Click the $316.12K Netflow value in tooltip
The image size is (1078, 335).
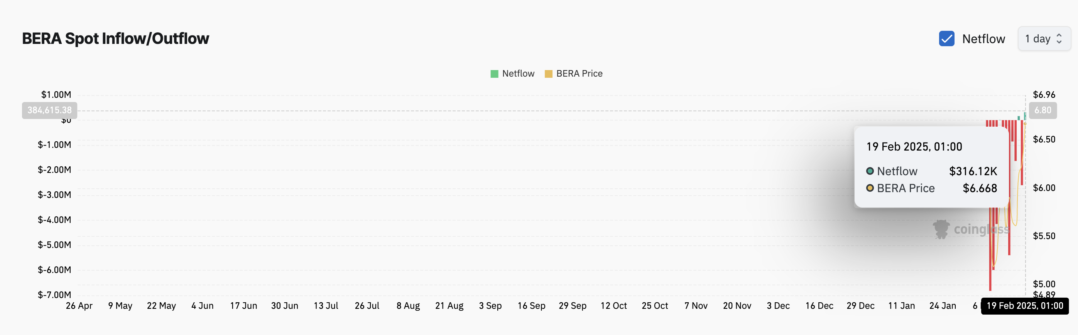pos(973,171)
